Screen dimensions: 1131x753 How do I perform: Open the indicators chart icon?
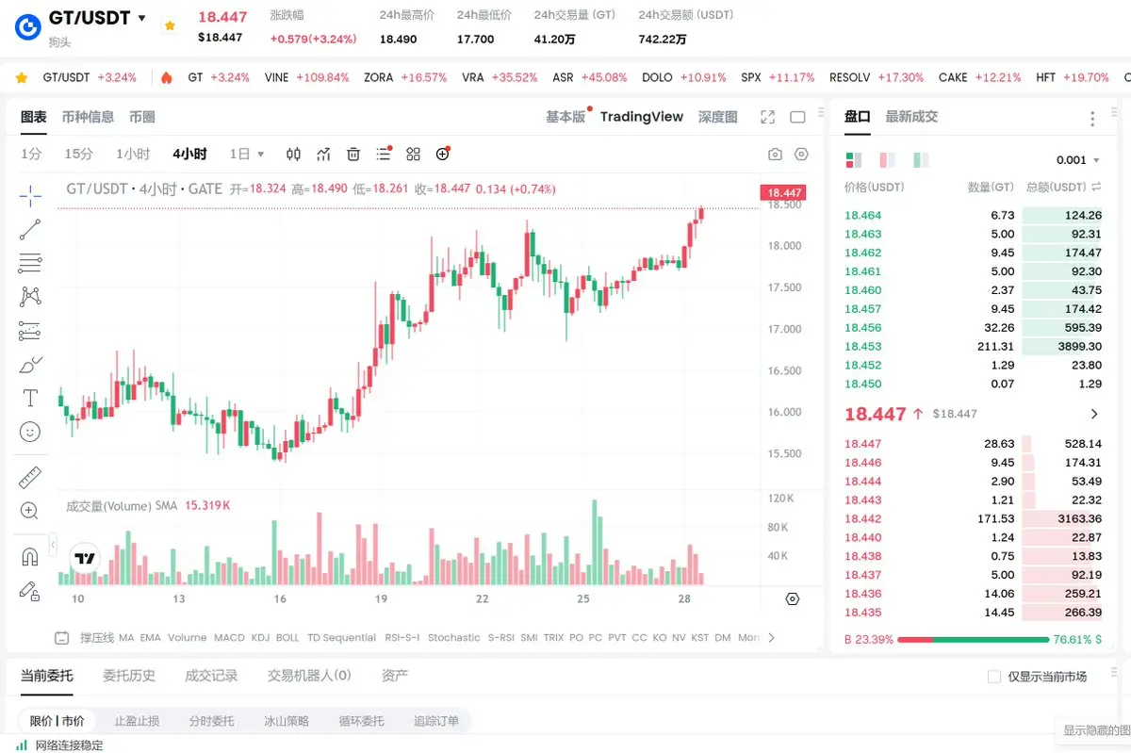[x=323, y=154]
